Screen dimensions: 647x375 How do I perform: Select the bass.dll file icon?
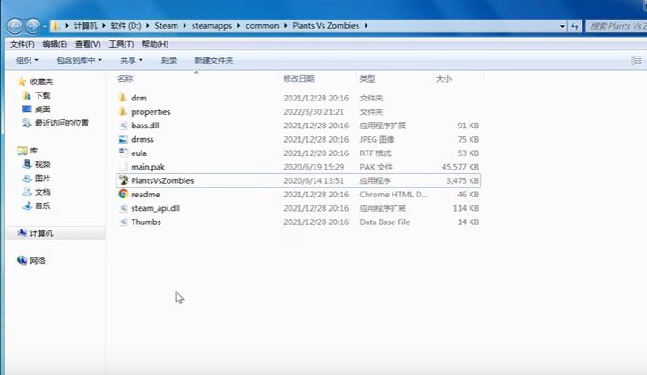[123, 126]
